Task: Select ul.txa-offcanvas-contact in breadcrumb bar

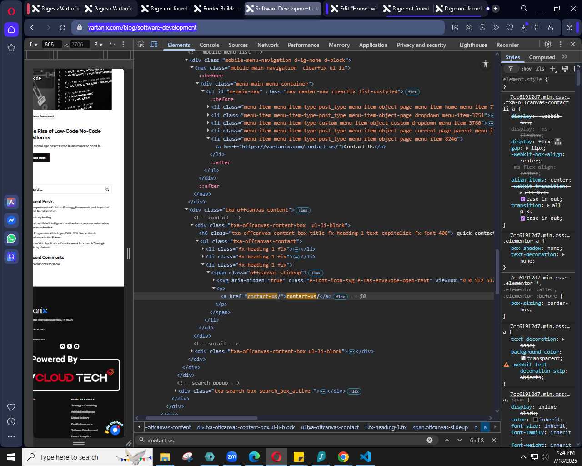Action: [x=330, y=427]
